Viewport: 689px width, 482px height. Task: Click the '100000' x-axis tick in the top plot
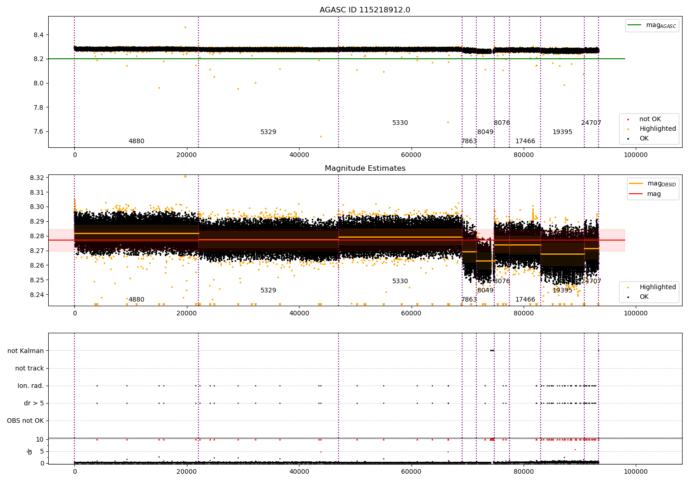pos(636,155)
